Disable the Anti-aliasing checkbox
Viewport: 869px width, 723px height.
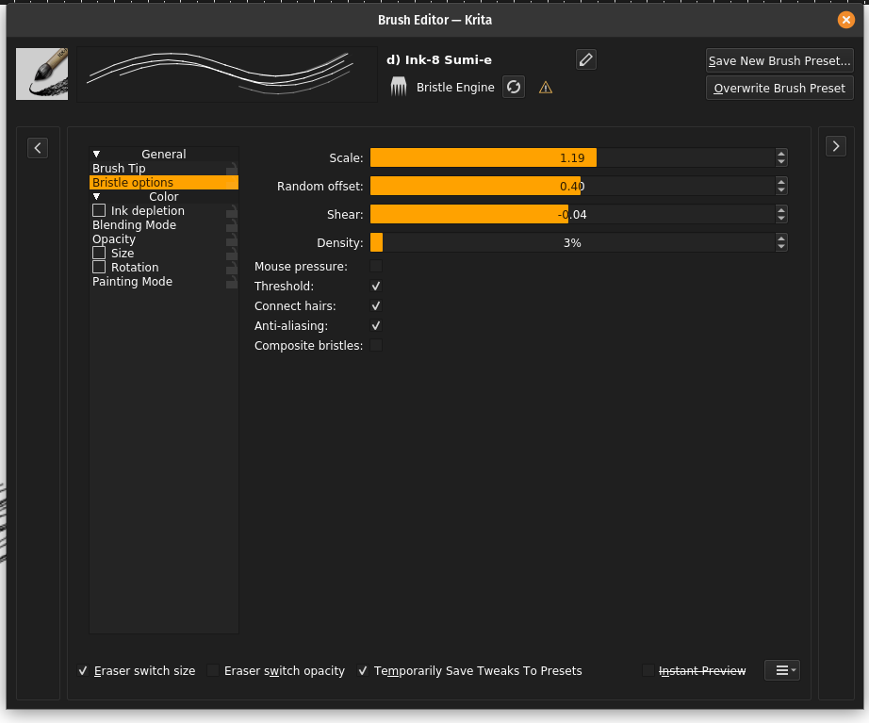click(x=376, y=326)
